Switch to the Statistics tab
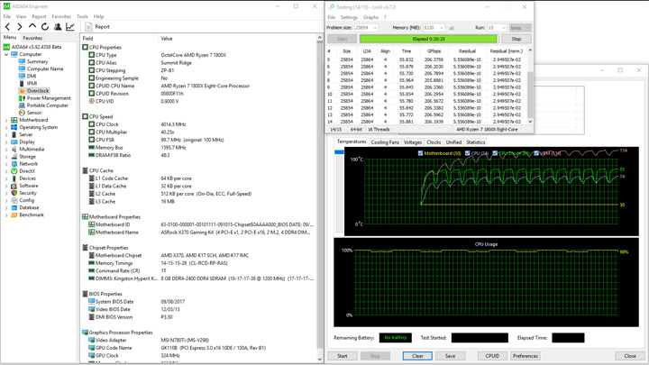Viewport: 649px width, 365px height. point(476,142)
